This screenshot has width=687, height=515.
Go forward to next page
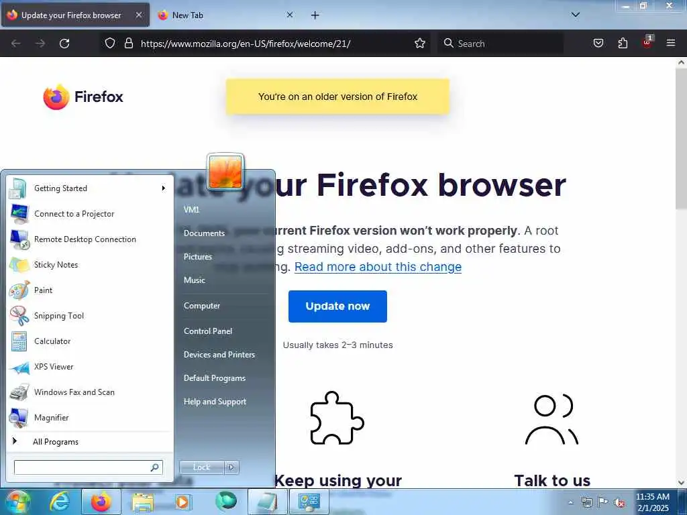pos(40,44)
